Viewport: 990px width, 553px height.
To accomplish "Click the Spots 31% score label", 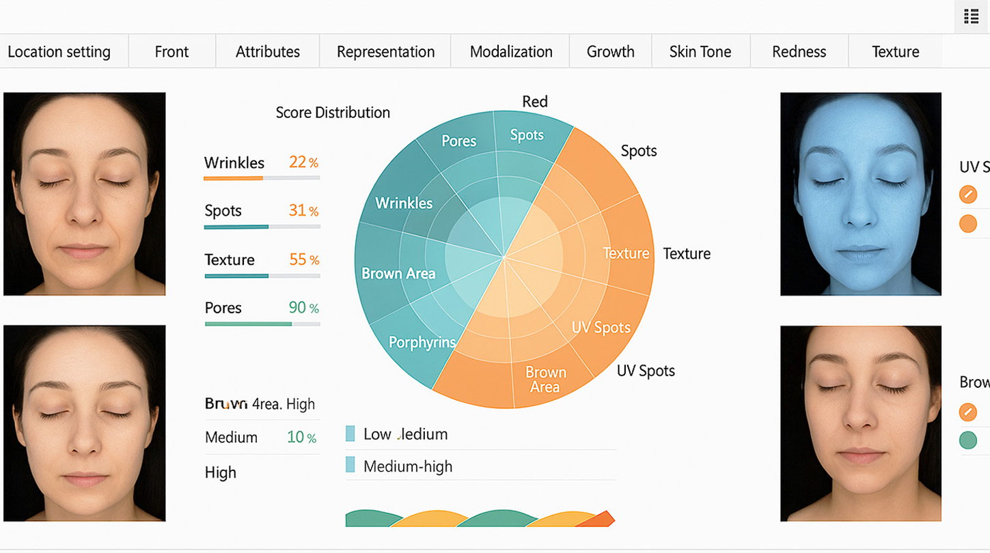I will tap(261, 211).
